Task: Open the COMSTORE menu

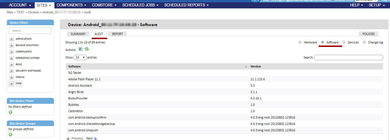Action: [x=104, y=5]
